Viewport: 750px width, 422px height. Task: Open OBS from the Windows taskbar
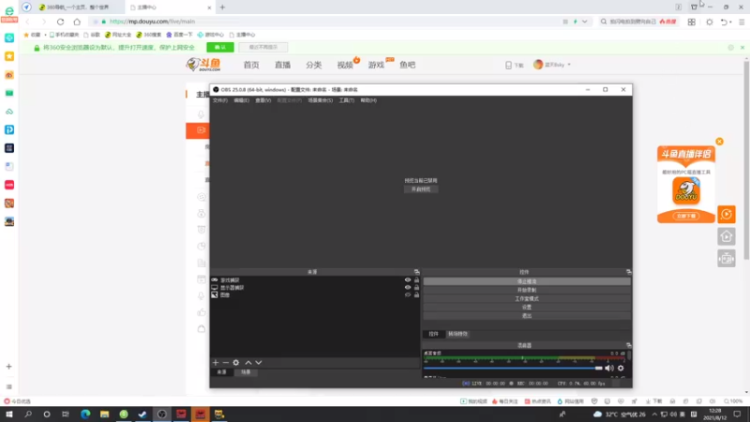tap(161, 414)
